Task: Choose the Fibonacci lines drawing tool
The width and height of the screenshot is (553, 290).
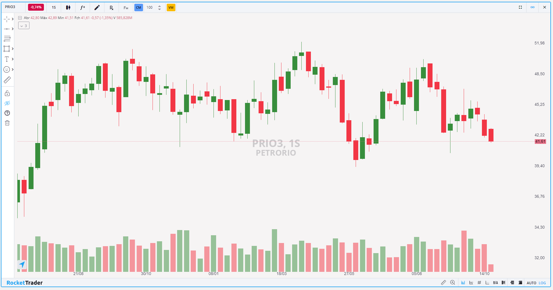Action: 7,39
